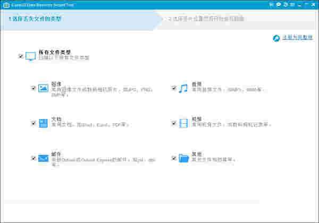Uncheck the 邮件 email checkbox

33,158
